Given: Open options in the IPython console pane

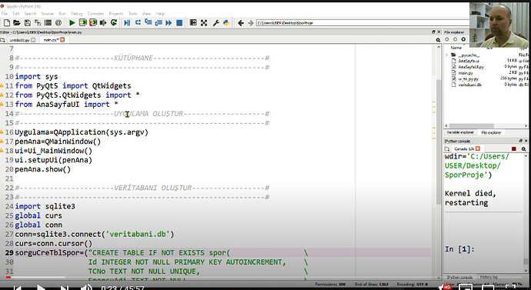Looking at the screenshot, I should click(x=524, y=149).
